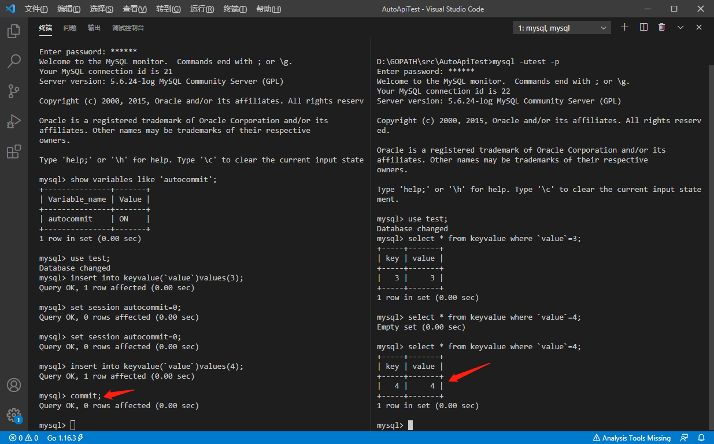This screenshot has width=714, height=444.
Task: Click the AutoApiTest window title text
Action: coord(433,9)
